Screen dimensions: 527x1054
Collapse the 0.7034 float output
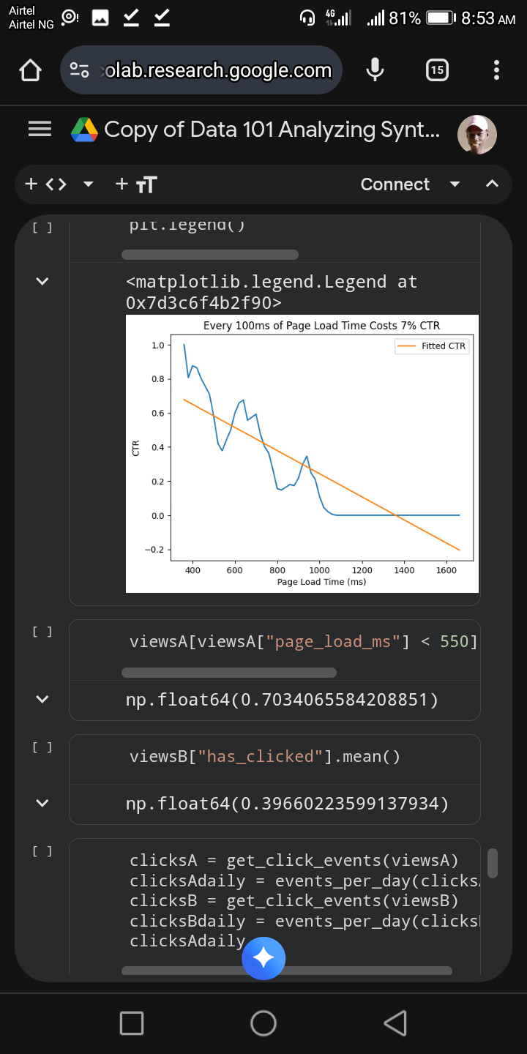pyautogui.click(x=42, y=699)
